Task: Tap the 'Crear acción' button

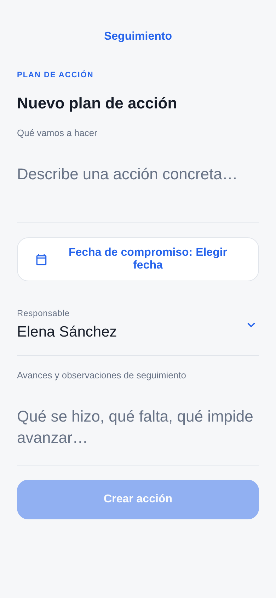Action: [x=138, y=500]
